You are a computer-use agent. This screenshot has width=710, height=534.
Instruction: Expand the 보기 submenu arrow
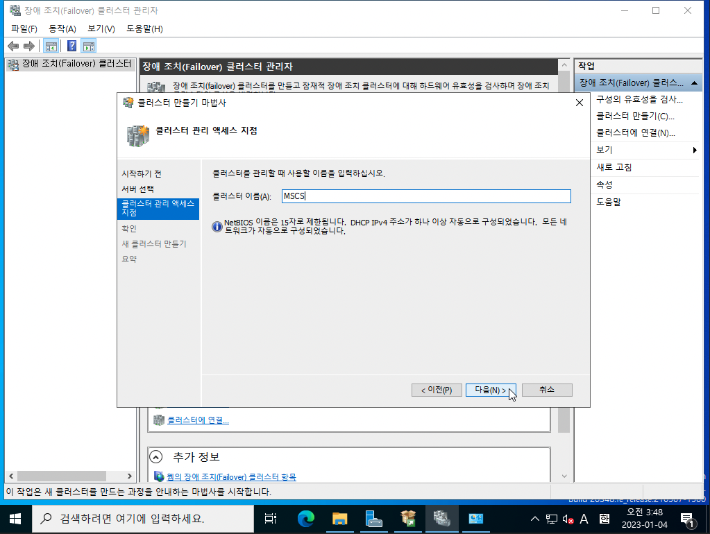click(694, 150)
